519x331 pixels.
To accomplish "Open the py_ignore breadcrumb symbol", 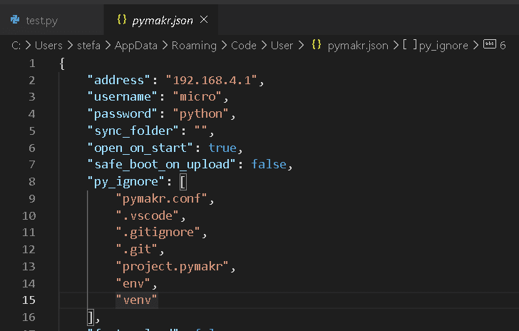I will [x=443, y=46].
